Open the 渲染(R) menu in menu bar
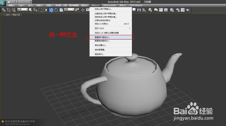This screenshot has height=126, width=226. (85, 5)
